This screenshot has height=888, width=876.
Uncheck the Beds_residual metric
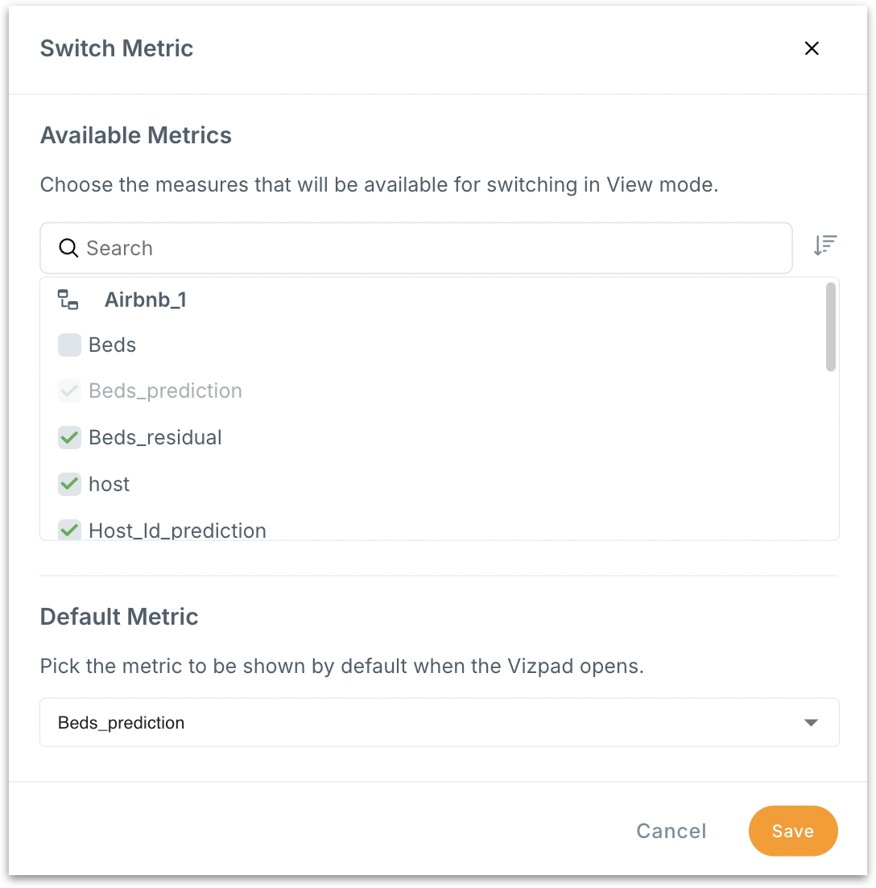click(70, 438)
